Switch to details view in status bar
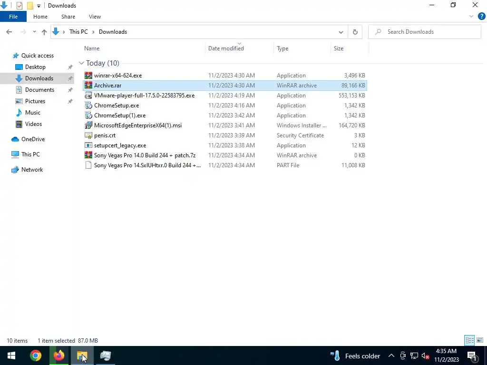Image resolution: width=487 pixels, height=365 pixels. pyautogui.click(x=469, y=340)
